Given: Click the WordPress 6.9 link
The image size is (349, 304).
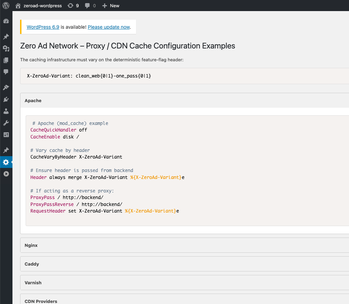Looking at the screenshot, I should (x=43, y=27).
